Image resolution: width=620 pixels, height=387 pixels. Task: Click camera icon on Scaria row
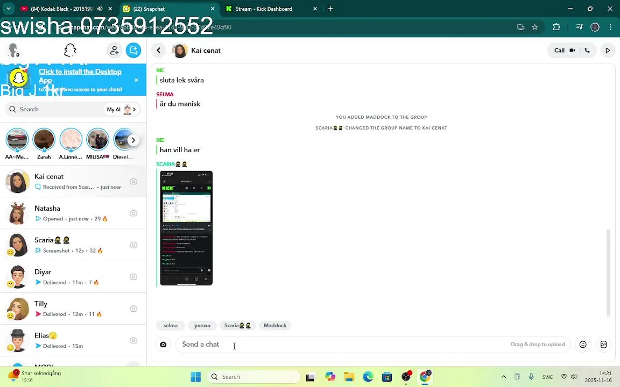click(133, 245)
